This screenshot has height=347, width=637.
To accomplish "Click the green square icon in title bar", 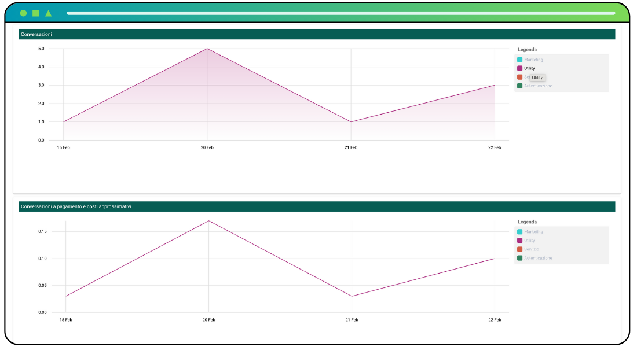I will [36, 13].
